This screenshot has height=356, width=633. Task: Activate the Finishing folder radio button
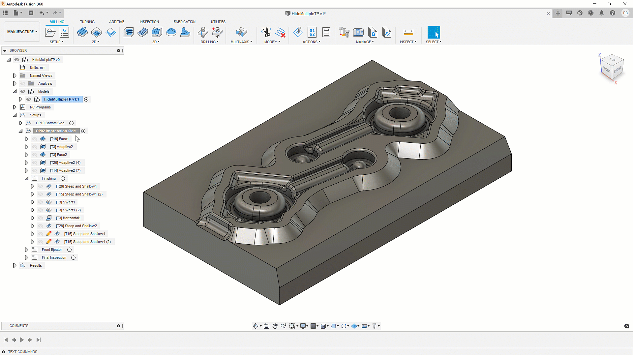click(x=63, y=178)
